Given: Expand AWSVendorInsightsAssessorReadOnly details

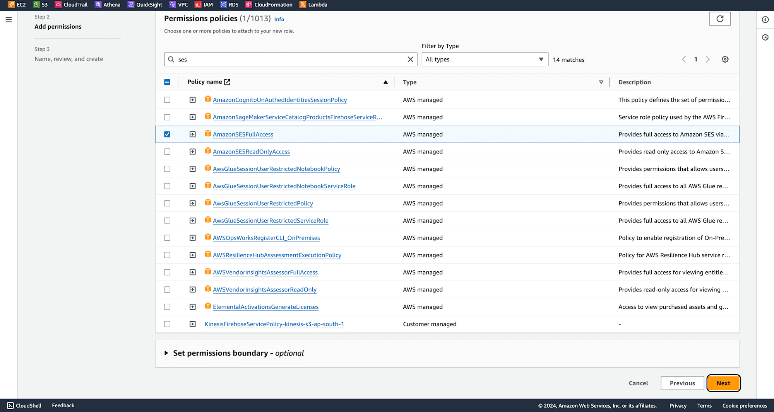Looking at the screenshot, I should (x=192, y=289).
